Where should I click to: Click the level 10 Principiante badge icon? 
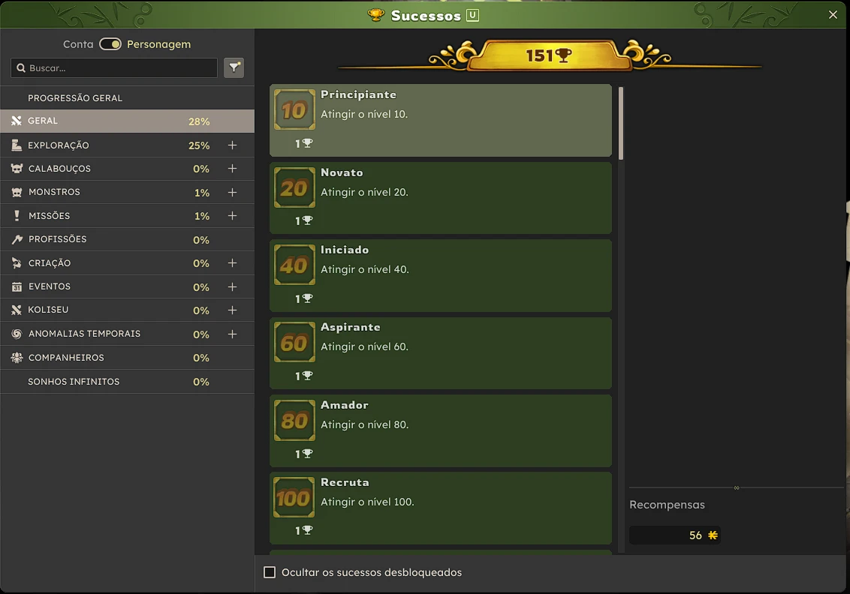pos(294,110)
